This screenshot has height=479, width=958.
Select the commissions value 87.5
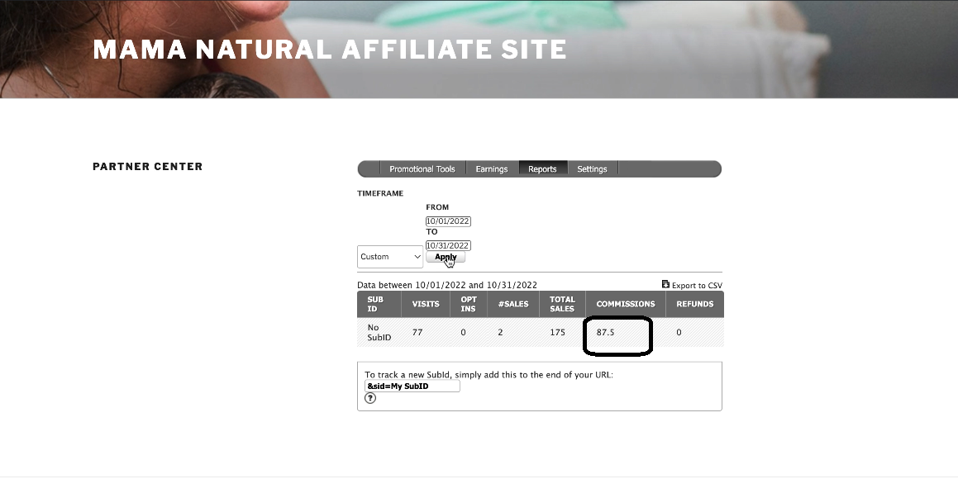(x=606, y=333)
